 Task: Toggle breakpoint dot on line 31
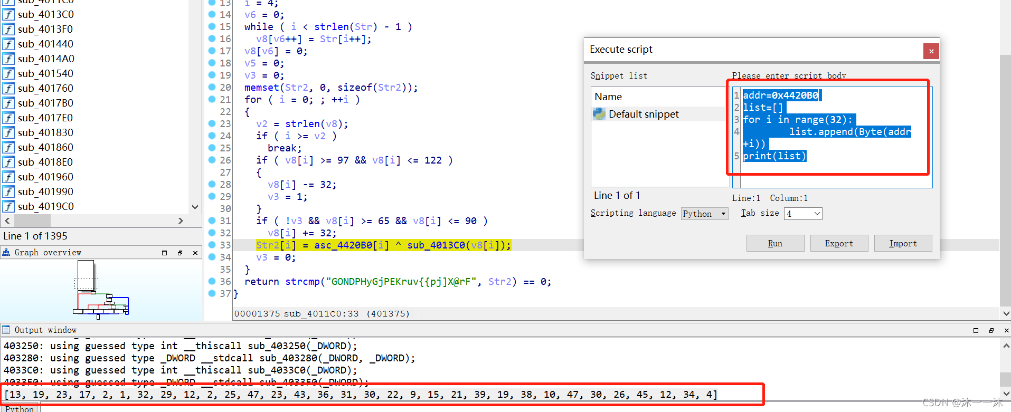tap(212, 221)
